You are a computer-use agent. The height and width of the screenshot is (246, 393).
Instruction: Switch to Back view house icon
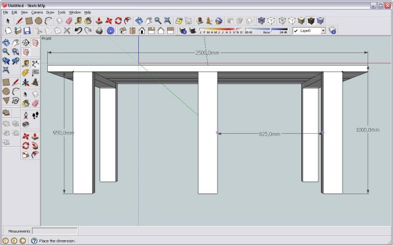161,31
